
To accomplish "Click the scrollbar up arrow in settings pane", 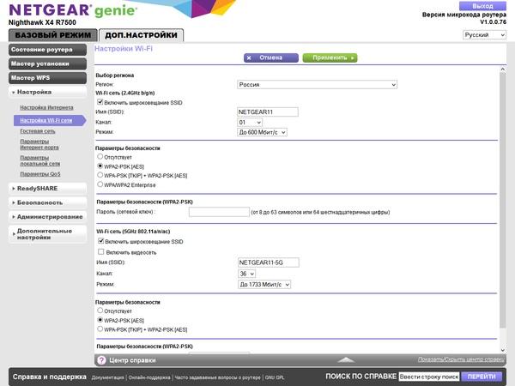I will [502, 69].
